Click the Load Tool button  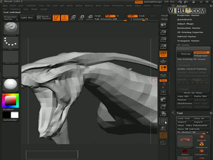pyautogui.click(x=184, y=119)
